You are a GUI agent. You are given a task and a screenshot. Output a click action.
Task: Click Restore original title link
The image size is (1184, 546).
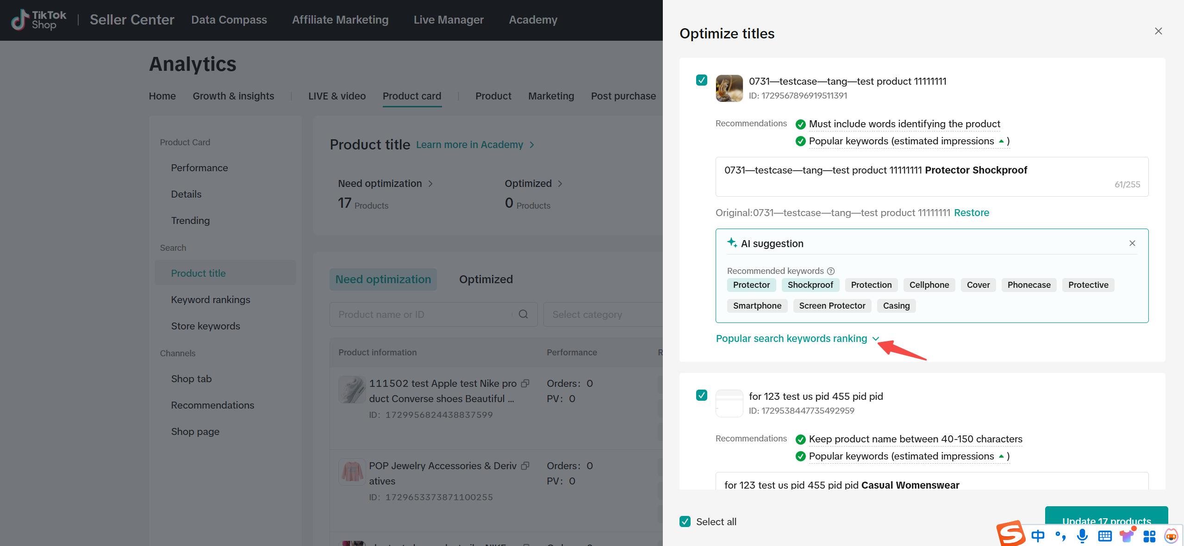tap(971, 213)
